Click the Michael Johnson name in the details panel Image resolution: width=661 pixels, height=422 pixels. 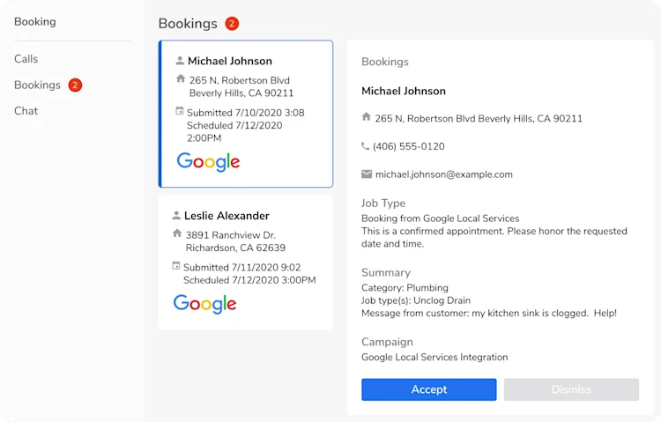404,91
